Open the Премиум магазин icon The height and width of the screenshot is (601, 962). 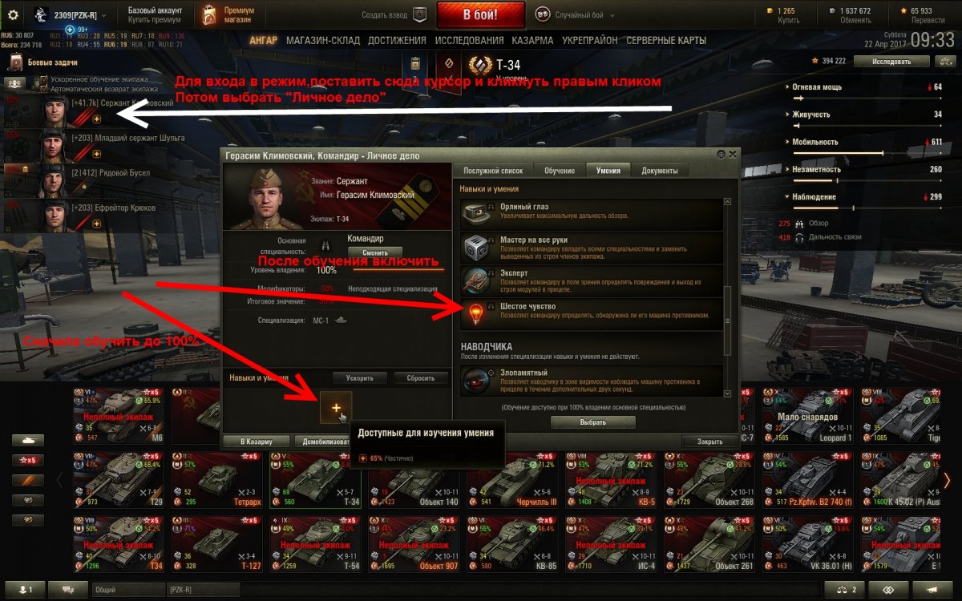(x=209, y=14)
